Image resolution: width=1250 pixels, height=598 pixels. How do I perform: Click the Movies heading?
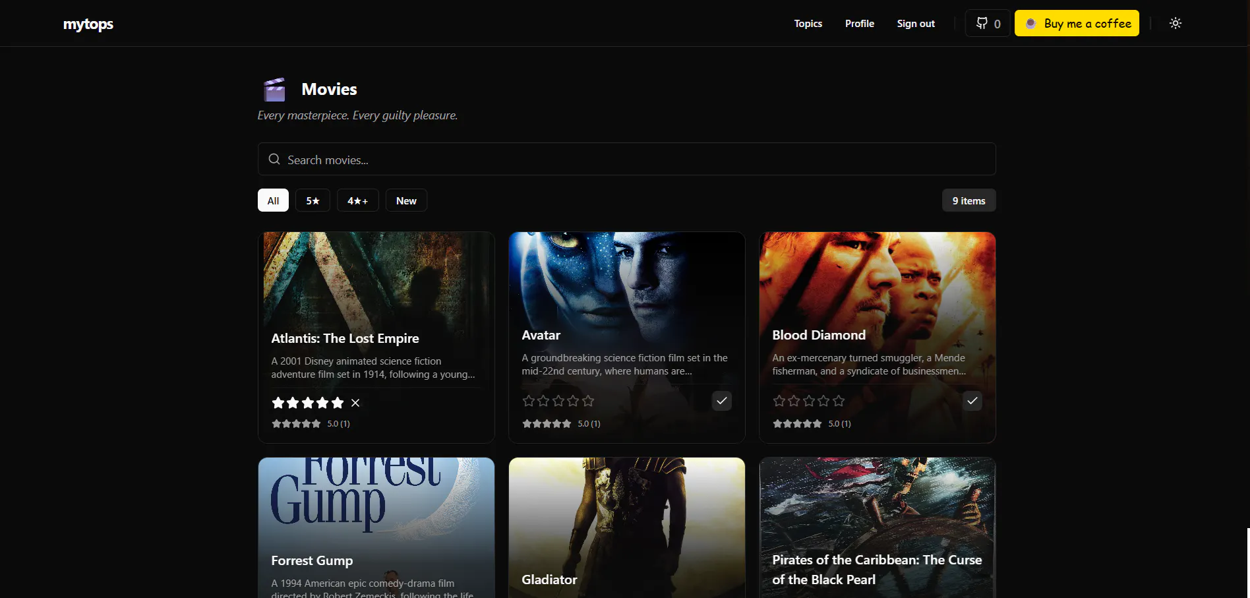(329, 89)
